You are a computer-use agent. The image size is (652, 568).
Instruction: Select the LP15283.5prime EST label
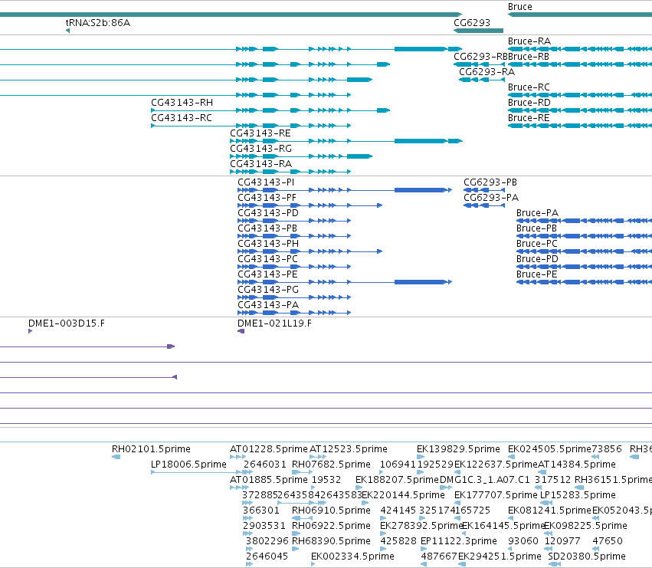pos(578,496)
